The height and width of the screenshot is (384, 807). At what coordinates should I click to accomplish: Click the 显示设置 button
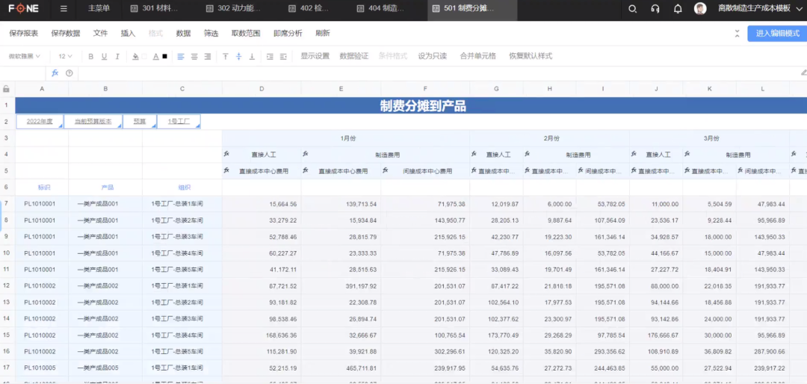(315, 56)
